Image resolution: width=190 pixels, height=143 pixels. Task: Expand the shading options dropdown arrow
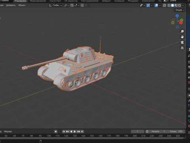(x=183, y=6)
